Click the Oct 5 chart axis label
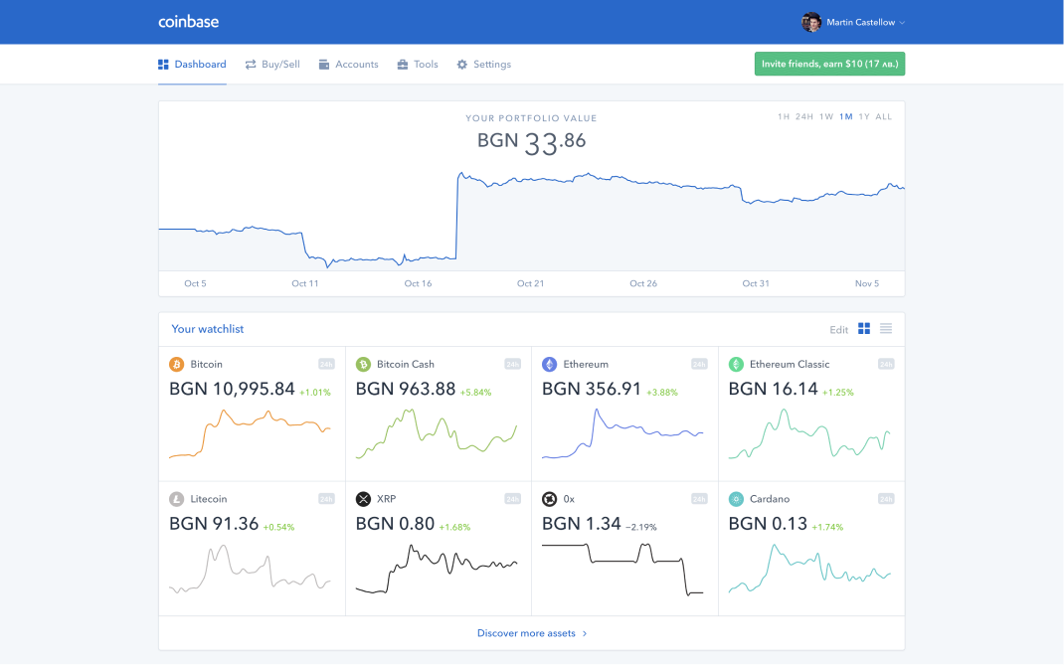 (x=196, y=283)
